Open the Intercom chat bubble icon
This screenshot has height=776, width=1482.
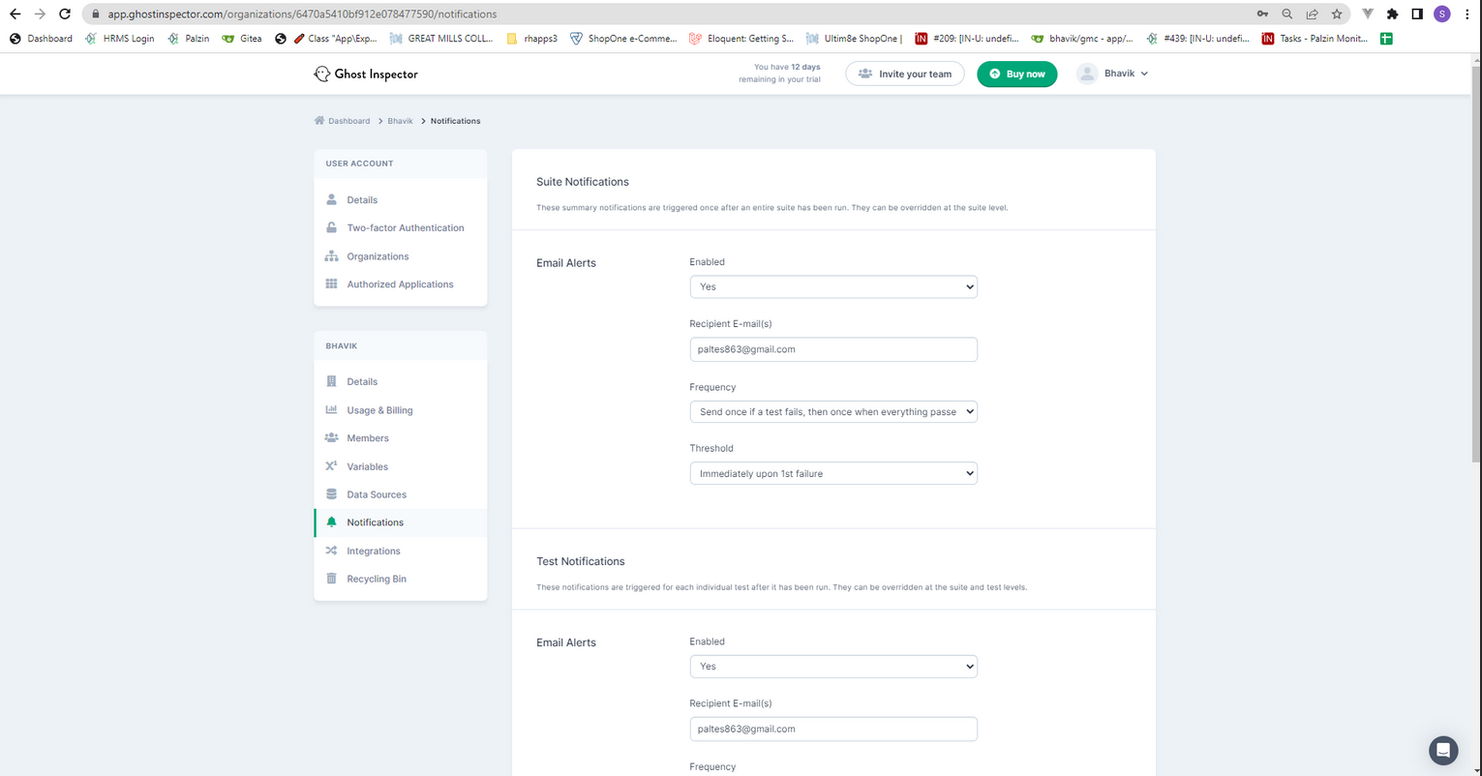pos(1443,750)
